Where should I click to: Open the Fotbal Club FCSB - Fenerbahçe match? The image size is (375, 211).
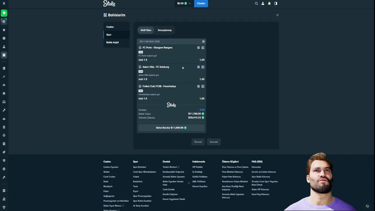click(x=159, y=86)
